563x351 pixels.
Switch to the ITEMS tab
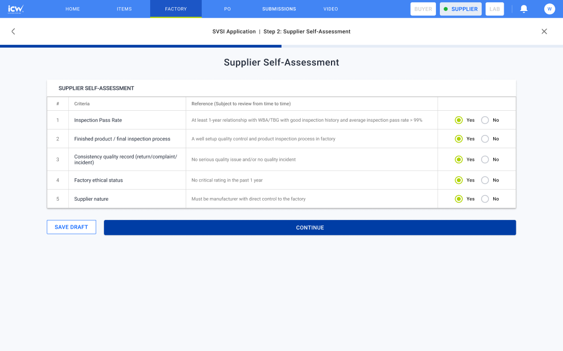pyautogui.click(x=124, y=9)
